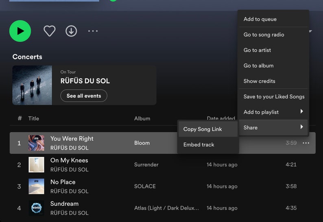Open the Bloom album link
The height and width of the screenshot is (222, 323).
[x=142, y=143]
